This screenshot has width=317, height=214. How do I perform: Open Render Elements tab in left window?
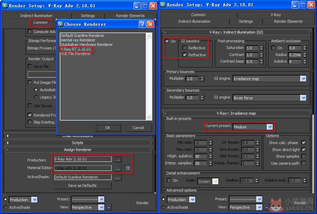[130, 16]
